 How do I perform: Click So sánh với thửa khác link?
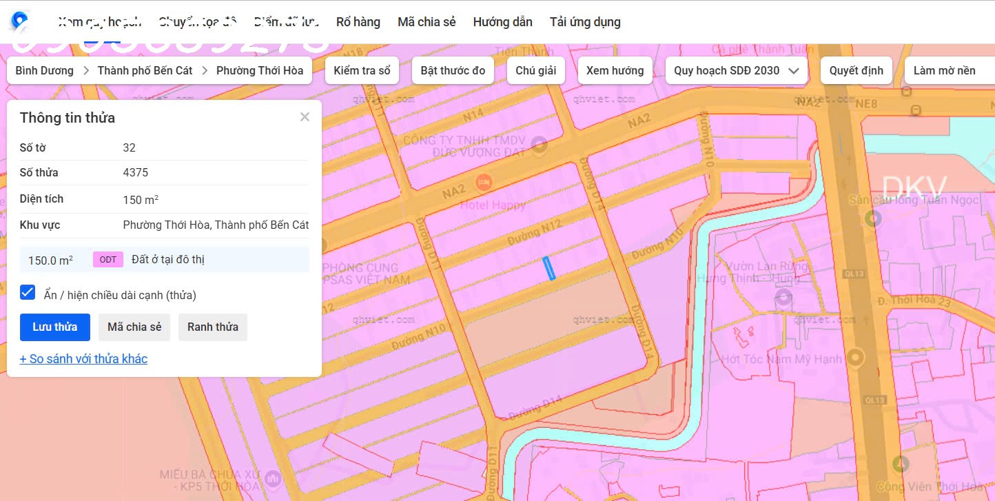[x=83, y=359]
